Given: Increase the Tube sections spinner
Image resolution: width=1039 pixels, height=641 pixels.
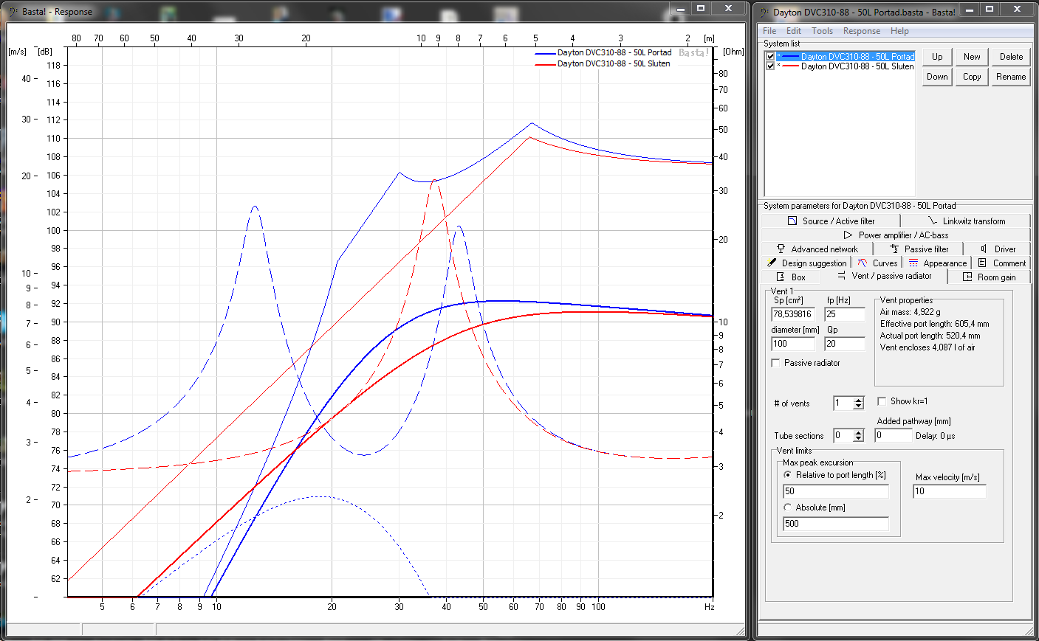Looking at the screenshot, I should pos(858,432).
